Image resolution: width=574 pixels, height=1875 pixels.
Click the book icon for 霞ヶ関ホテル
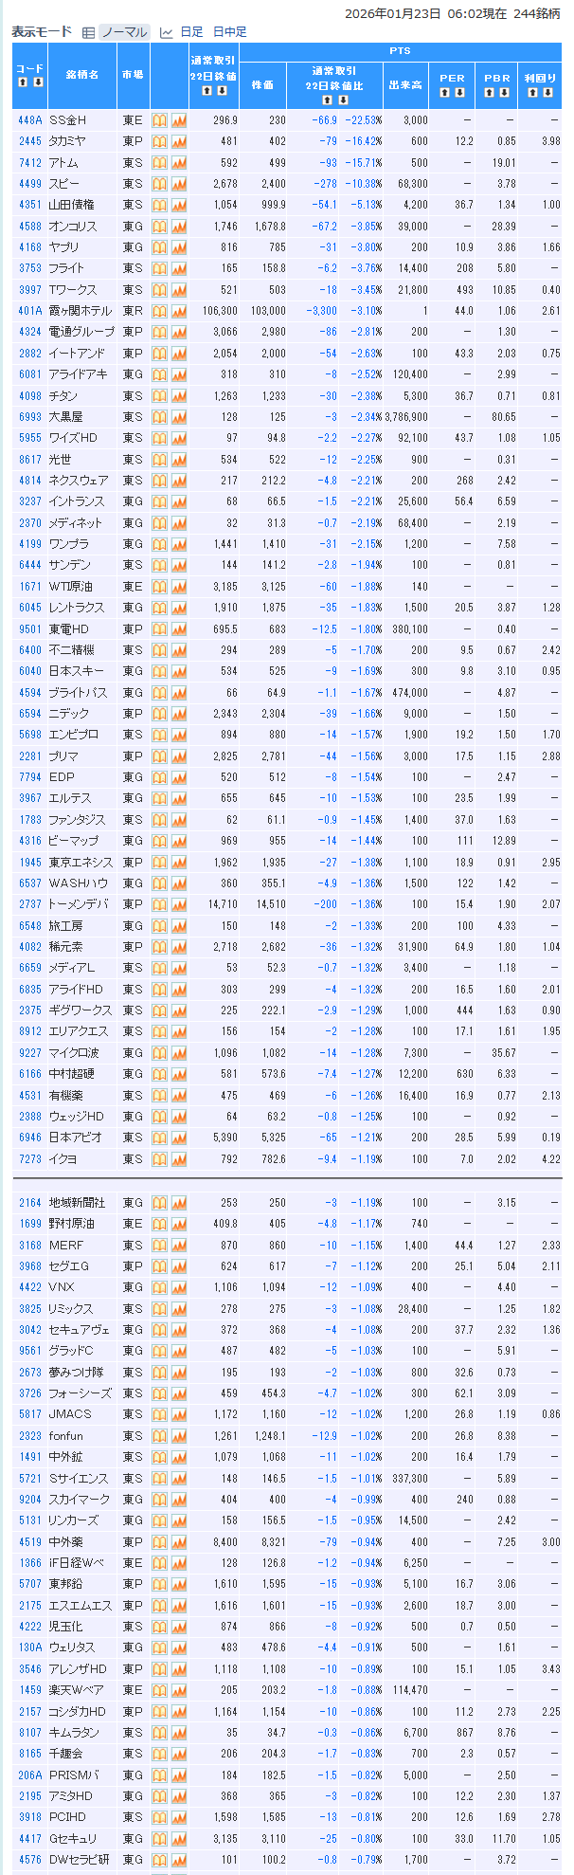pos(159,311)
